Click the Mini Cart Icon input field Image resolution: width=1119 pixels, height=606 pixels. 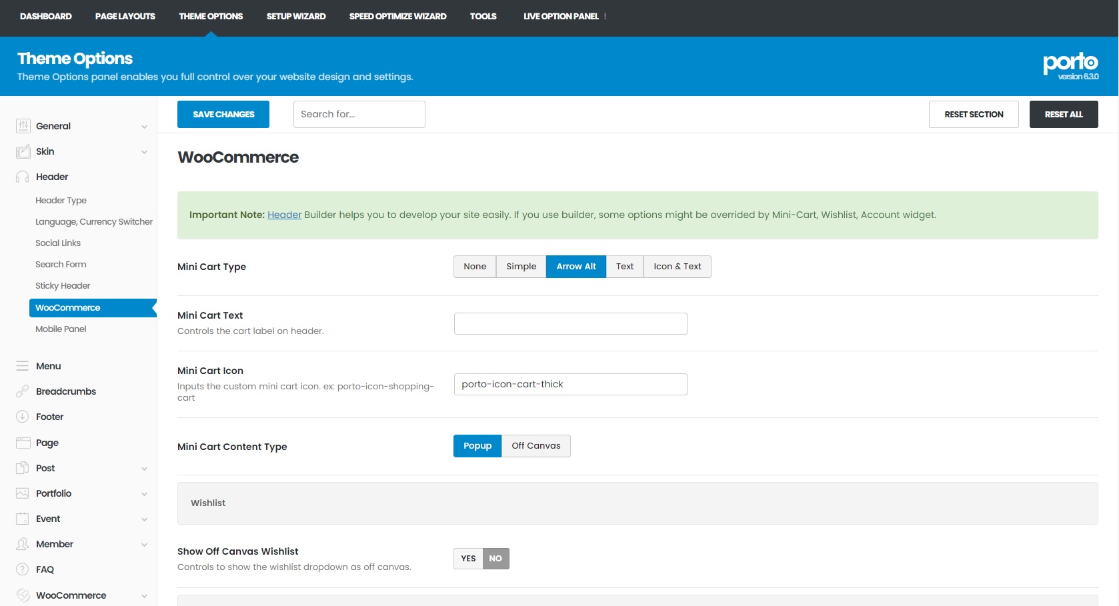point(570,384)
